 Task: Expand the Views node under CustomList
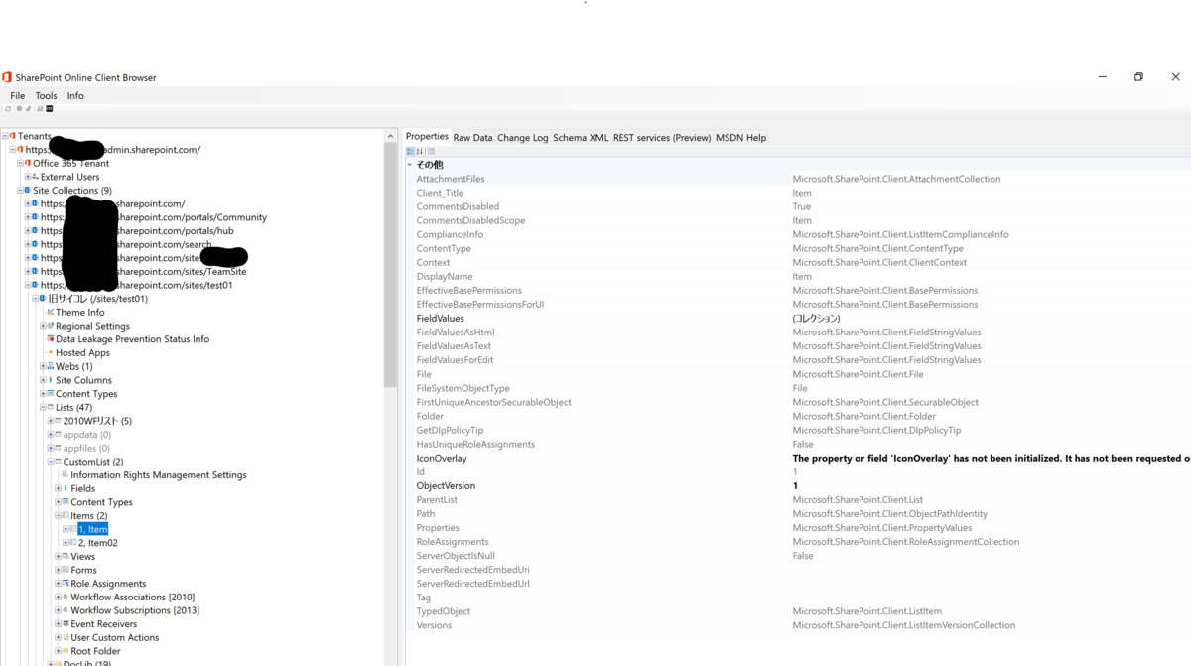click(58, 556)
